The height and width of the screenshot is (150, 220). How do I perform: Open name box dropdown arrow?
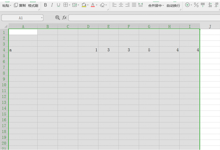(x=42, y=18)
